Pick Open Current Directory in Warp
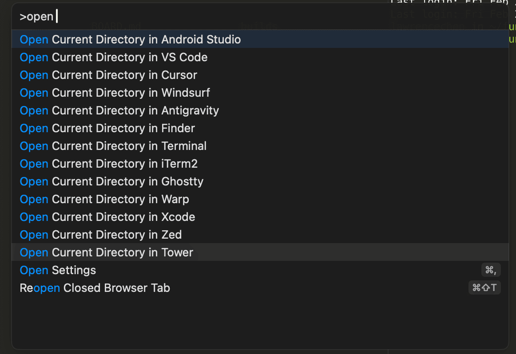 (104, 199)
